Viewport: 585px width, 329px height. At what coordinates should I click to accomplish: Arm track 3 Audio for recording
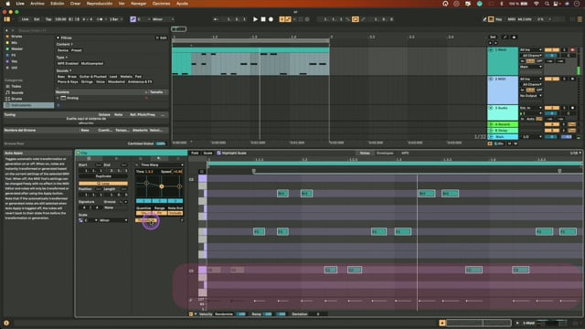[x=572, y=108]
